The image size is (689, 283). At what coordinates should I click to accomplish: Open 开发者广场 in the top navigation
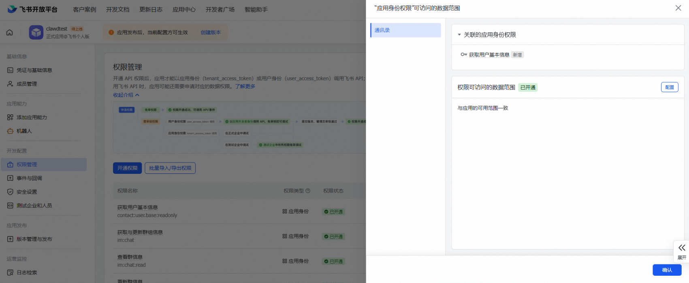point(220,10)
